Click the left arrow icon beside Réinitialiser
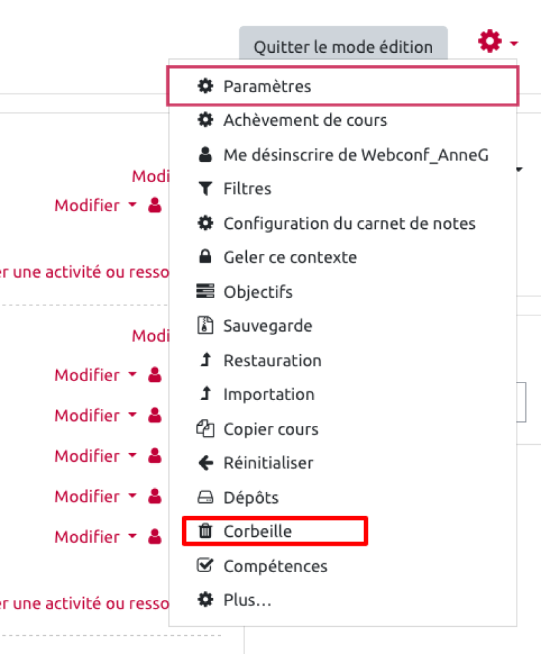Screen dimensions: 541x654 point(204,463)
